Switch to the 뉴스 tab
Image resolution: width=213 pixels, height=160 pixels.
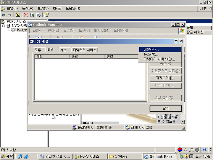tap(65, 50)
